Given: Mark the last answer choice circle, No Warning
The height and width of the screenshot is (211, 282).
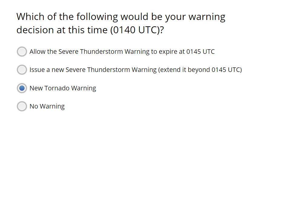Looking at the screenshot, I should pos(22,106).
